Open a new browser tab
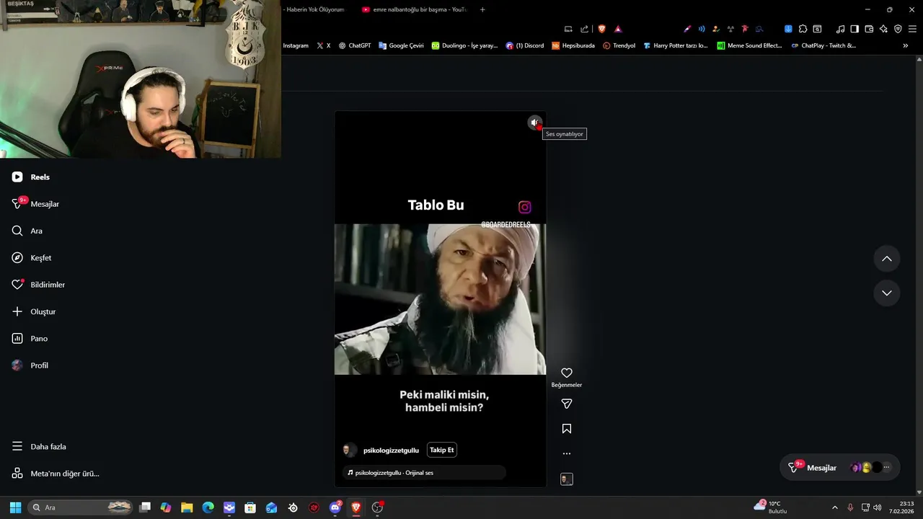The width and height of the screenshot is (923, 519). 482,9
